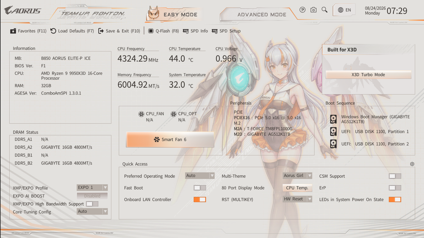
Task: Click the AORUS logo
Action: point(23,11)
